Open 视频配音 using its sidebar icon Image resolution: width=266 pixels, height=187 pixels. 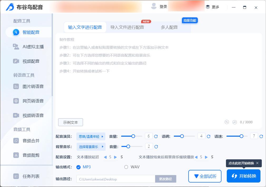[x=16, y=61]
